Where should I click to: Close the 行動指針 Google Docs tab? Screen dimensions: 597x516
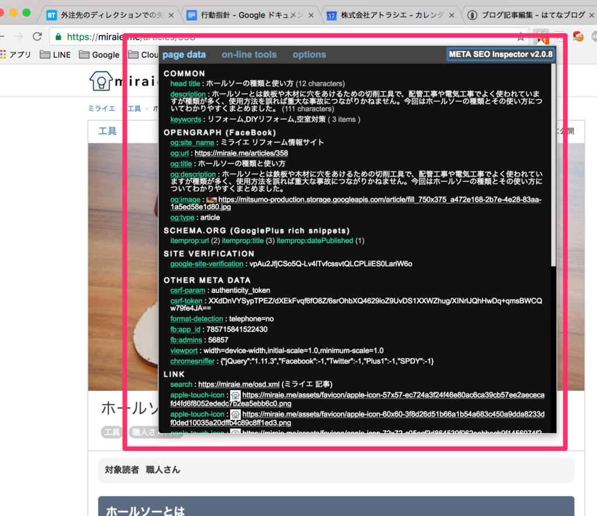[x=311, y=15]
